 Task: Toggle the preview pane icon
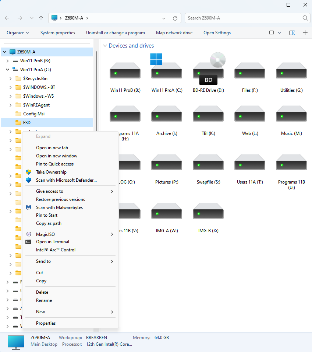[x=292, y=33]
